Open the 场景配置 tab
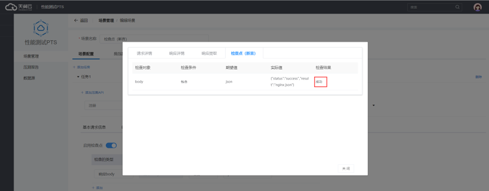The height and width of the screenshot is (191, 489). click(x=86, y=54)
